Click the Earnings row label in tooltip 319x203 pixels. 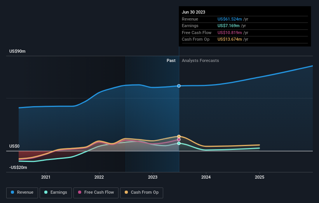190,26
